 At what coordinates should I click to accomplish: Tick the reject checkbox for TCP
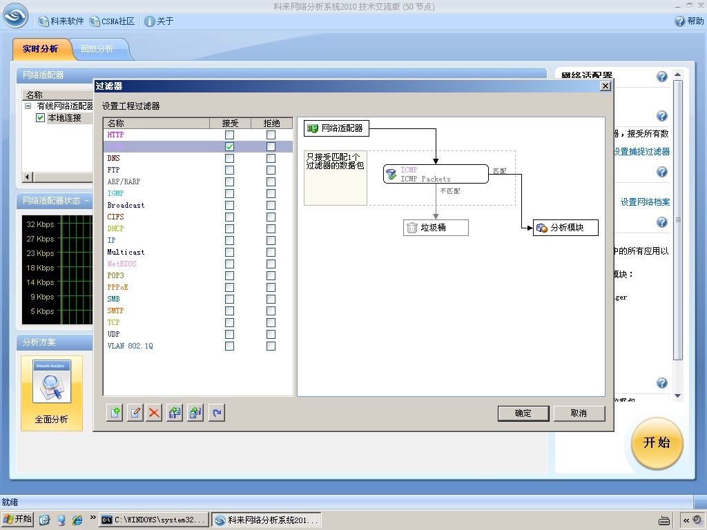(x=271, y=322)
